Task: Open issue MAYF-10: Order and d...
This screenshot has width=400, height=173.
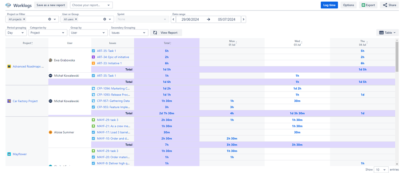Action: tap(113, 138)
